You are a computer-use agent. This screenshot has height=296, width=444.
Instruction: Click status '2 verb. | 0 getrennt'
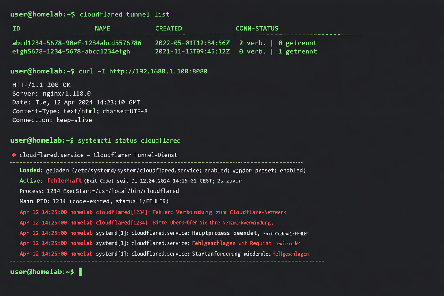[278, 43]
